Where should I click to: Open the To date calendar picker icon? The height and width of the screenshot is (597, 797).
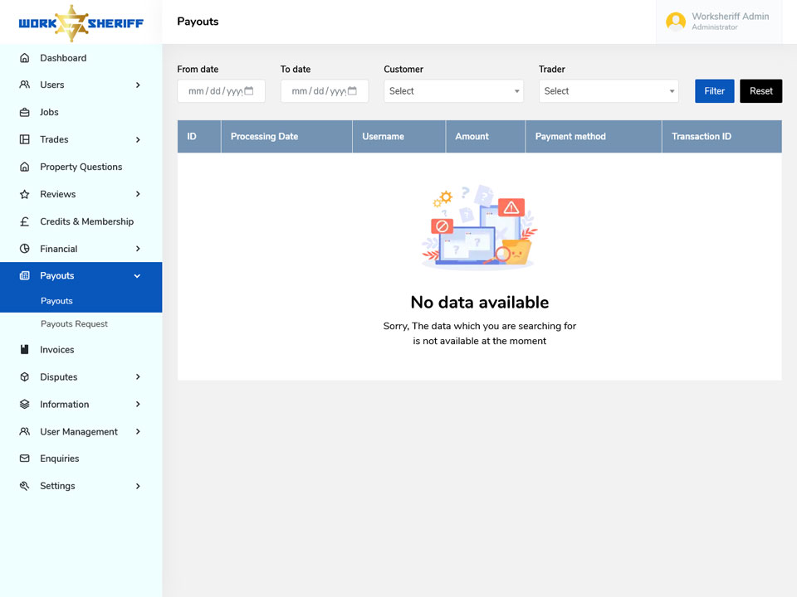coord(352,91)
